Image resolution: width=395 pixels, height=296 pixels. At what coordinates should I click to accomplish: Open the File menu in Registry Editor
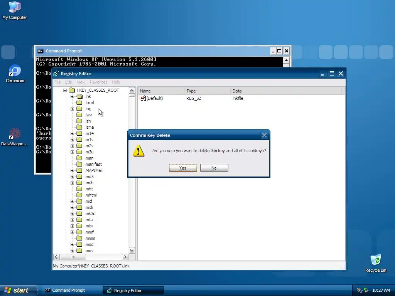(x=57, y=82)
